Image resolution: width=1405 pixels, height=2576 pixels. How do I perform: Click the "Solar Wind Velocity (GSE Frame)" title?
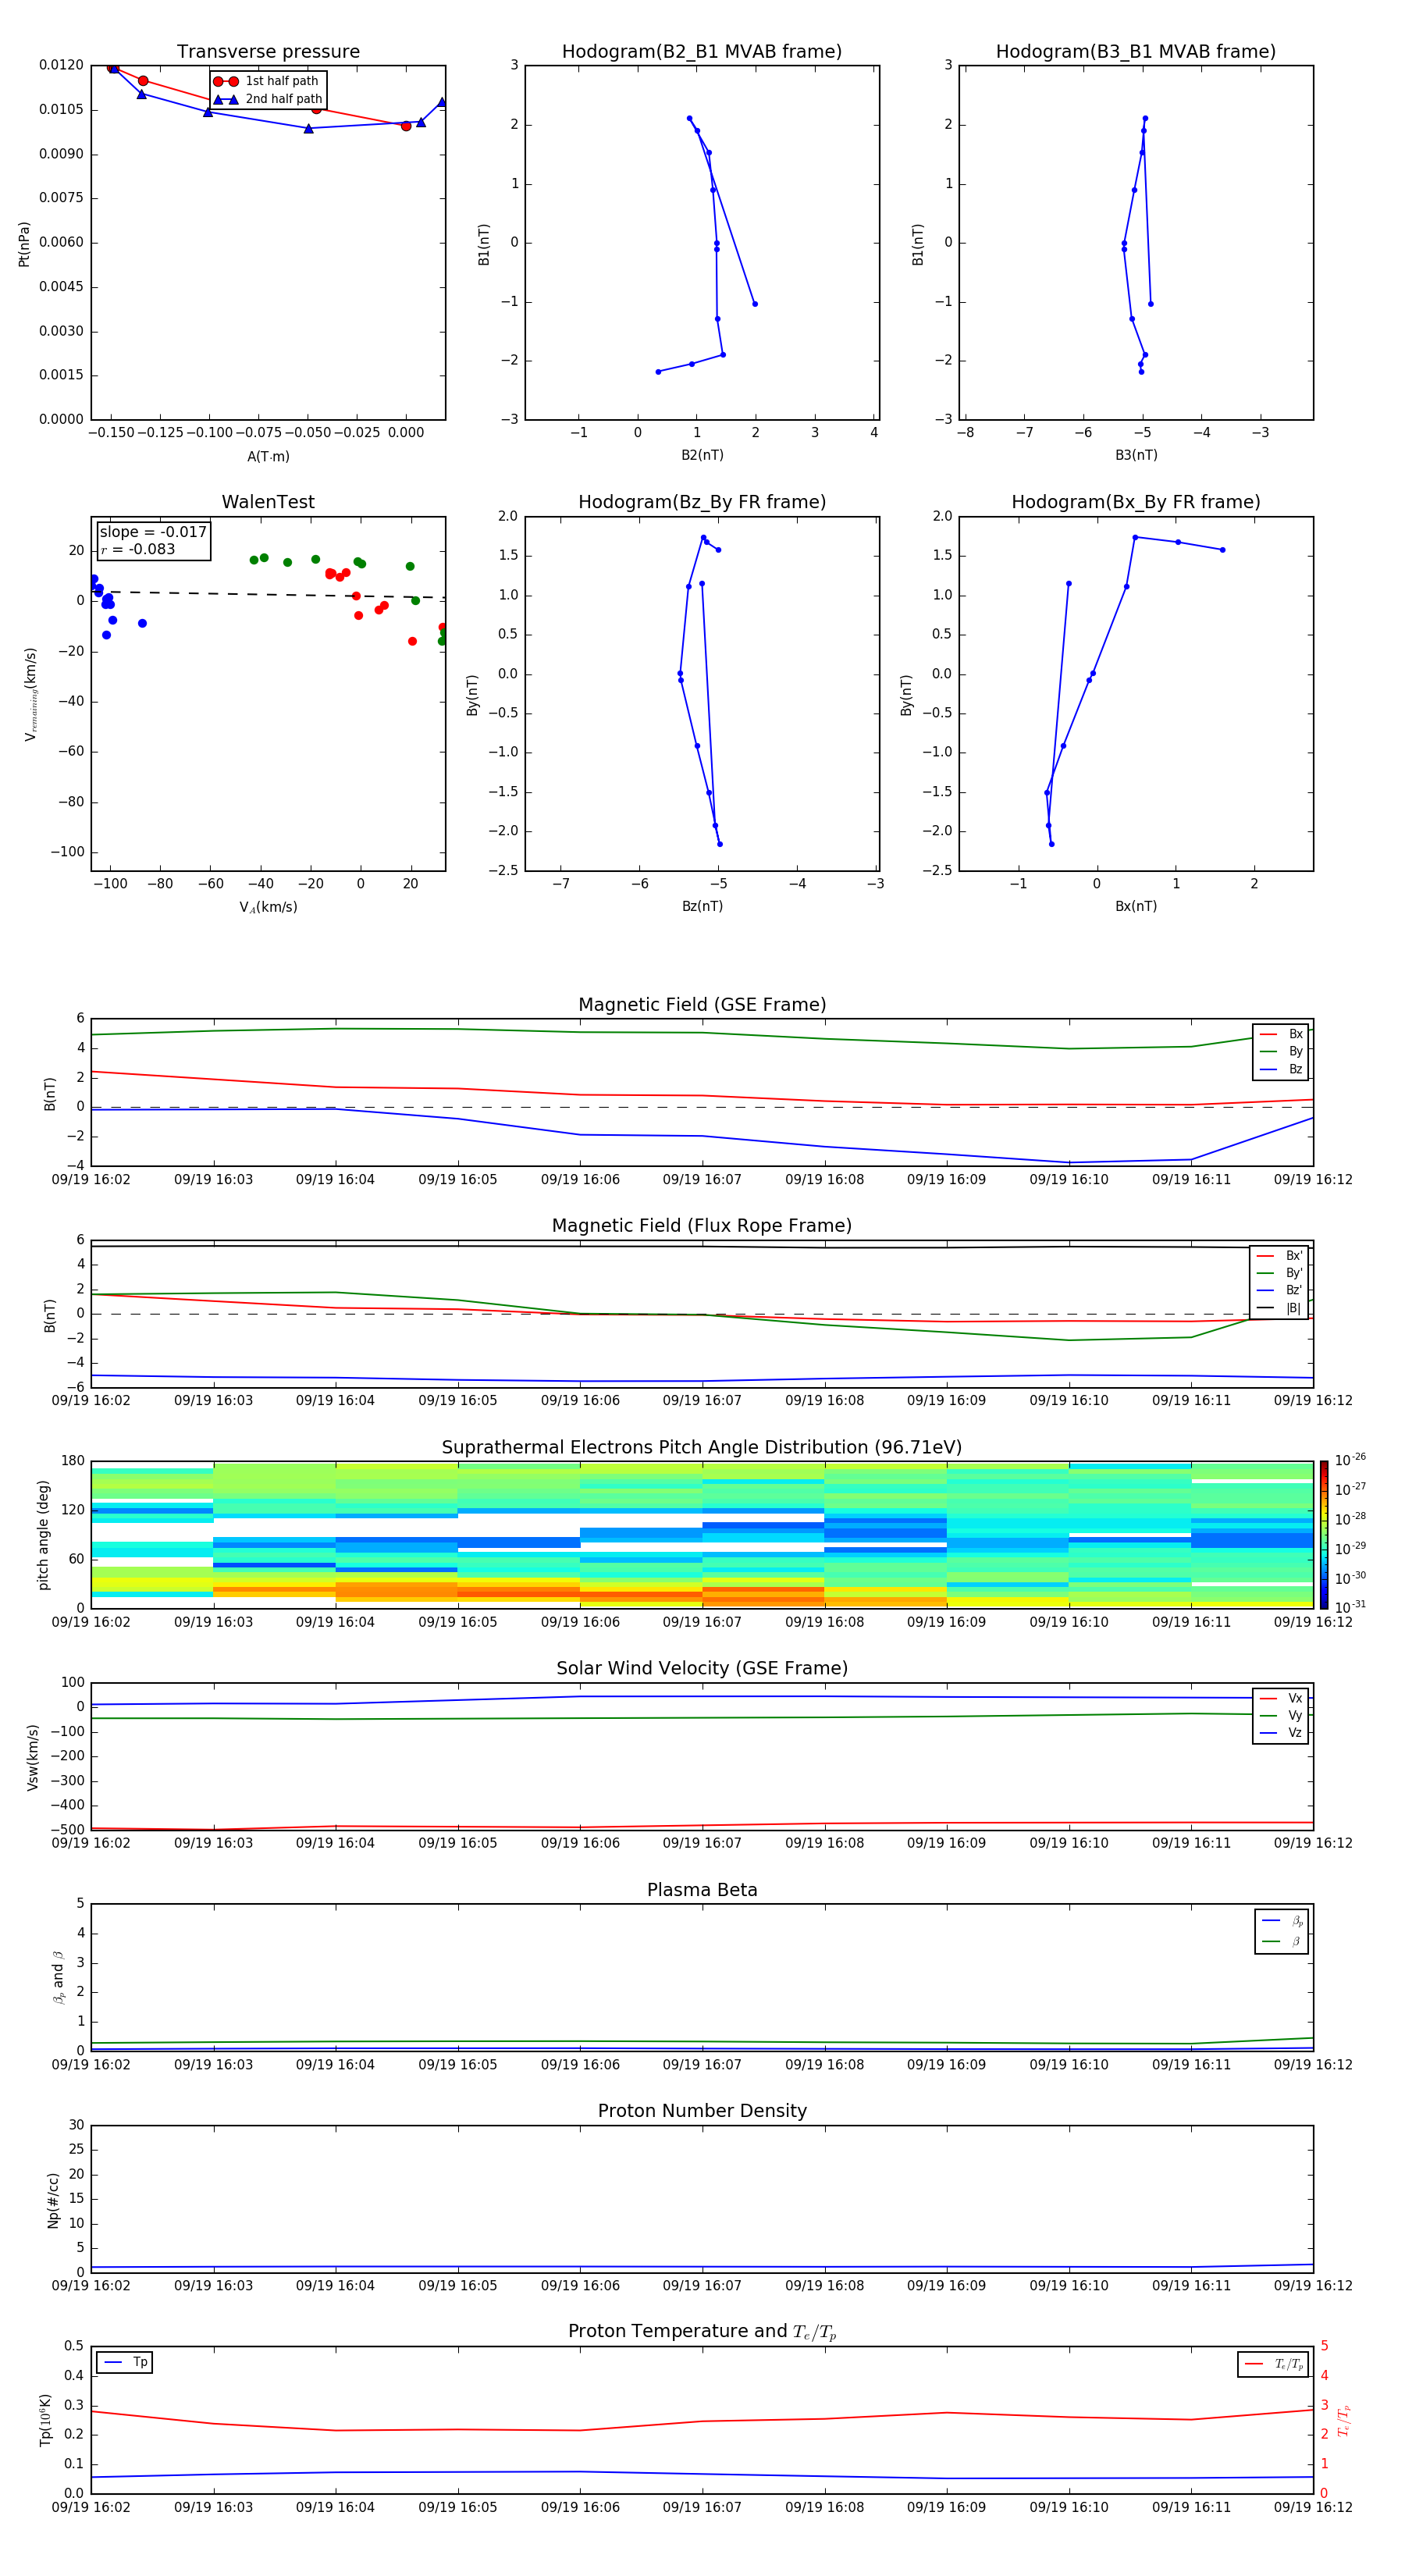pos(702,1669)
